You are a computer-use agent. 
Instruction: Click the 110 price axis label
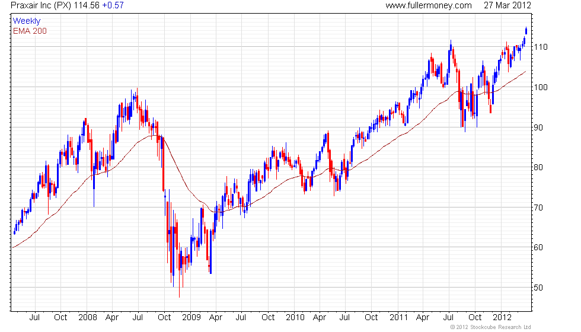[541, 47]
